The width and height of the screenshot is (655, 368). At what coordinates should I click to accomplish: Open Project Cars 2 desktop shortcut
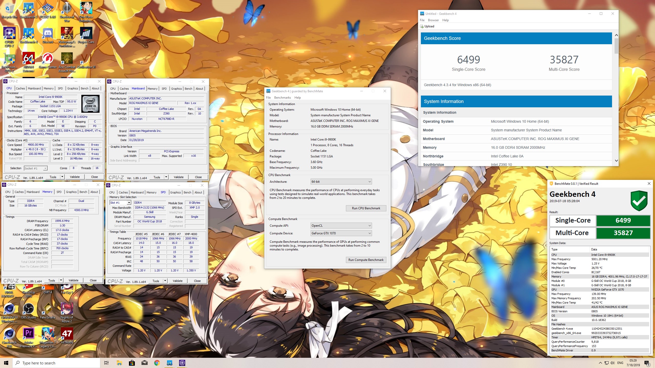pos(86,37)
